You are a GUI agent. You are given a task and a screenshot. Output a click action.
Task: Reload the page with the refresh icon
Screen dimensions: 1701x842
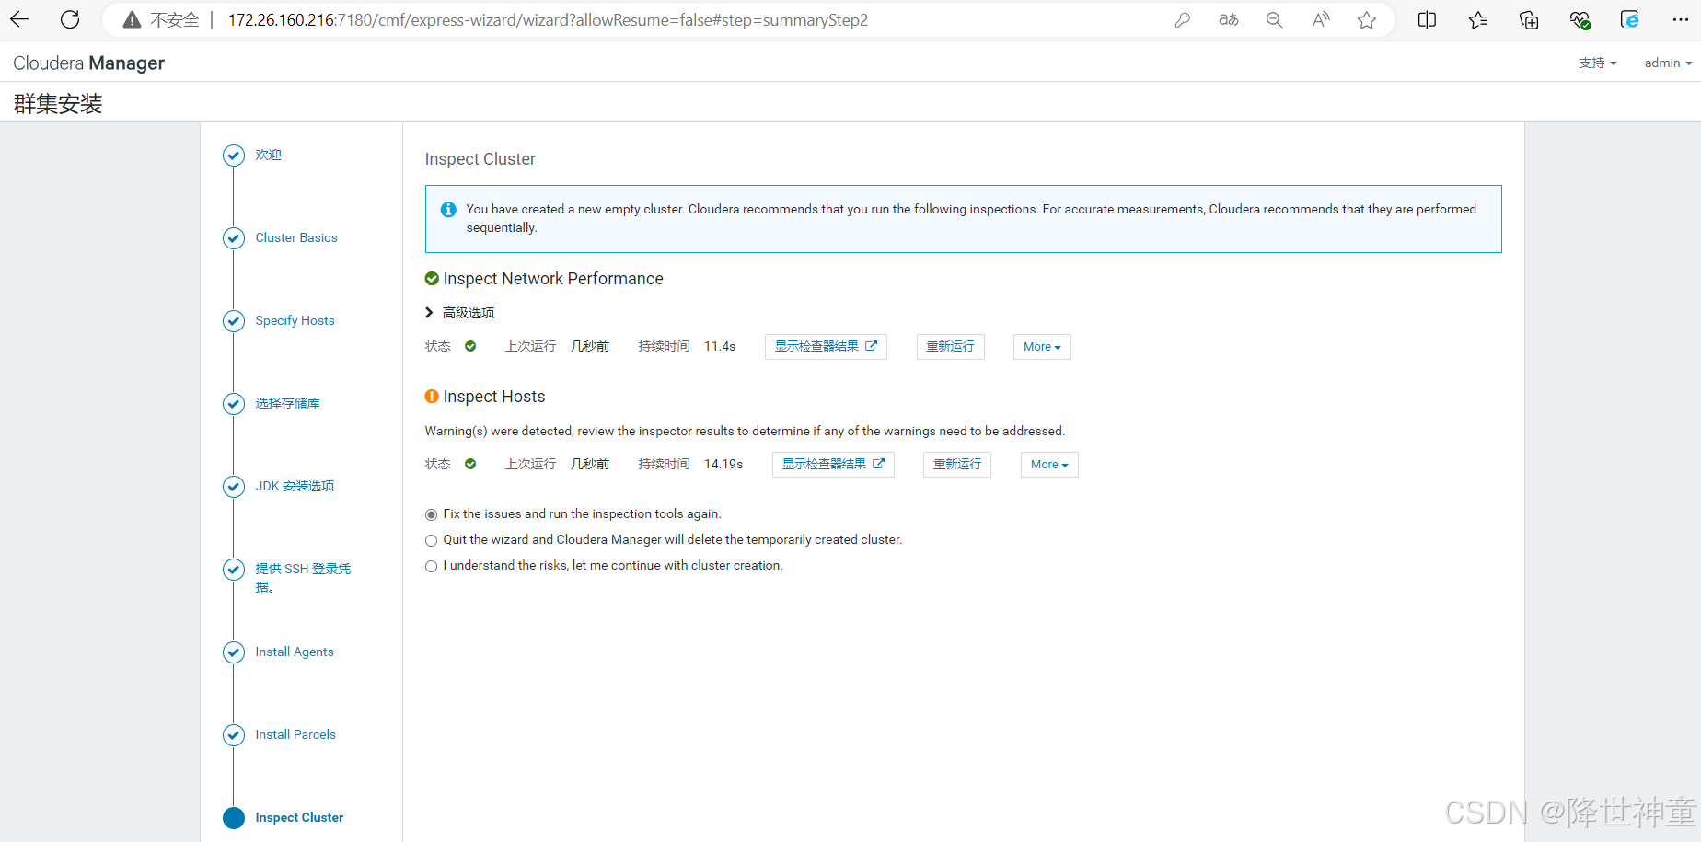[70, 19]
